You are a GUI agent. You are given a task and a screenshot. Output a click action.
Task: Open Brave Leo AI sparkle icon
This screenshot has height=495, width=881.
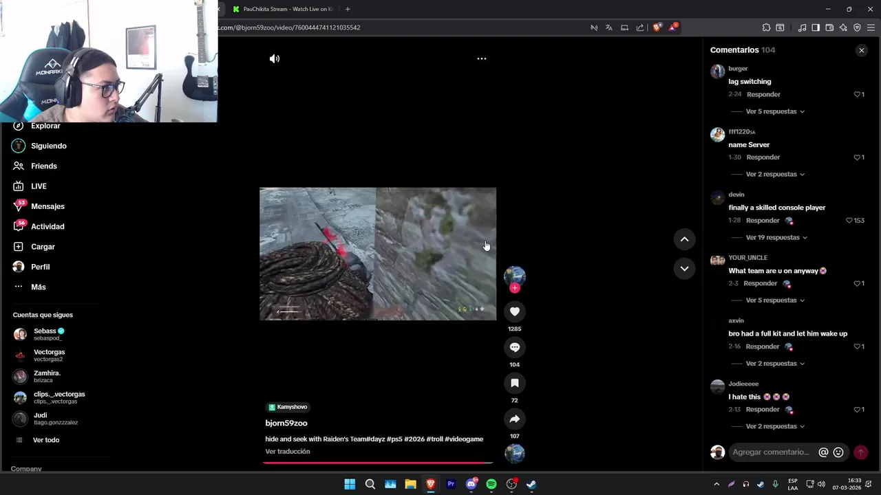pos(843,27)
